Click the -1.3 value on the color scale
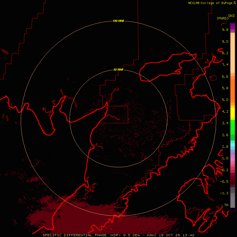Screen dimensions: 237x237 tap(224, 193)
